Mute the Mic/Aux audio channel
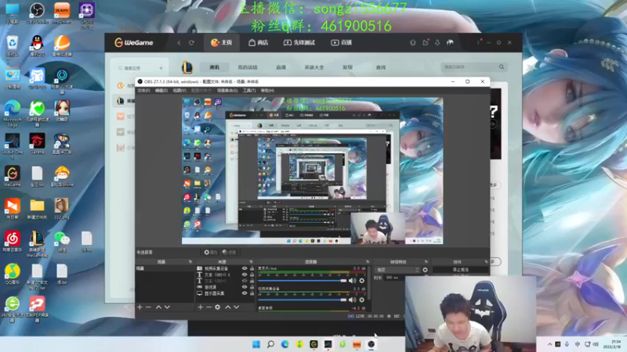627x352 pixels. pos(352,281)
